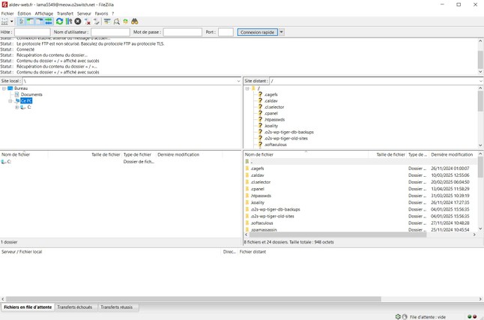Sort remote list by Dernière modification header
The height and width of the screenshot is (320, 484).
[452, 154]
